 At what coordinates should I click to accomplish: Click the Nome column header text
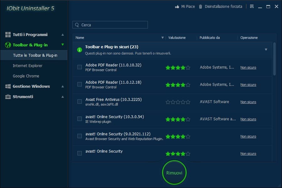80,38
